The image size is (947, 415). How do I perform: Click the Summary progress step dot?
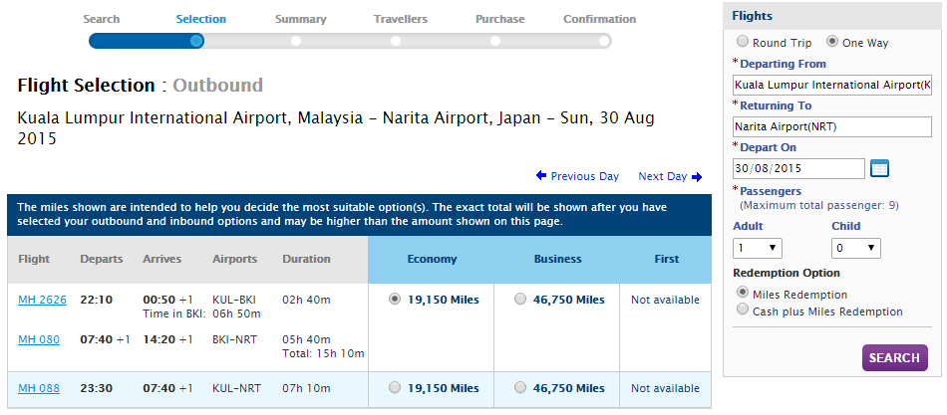tap(296, 41)
